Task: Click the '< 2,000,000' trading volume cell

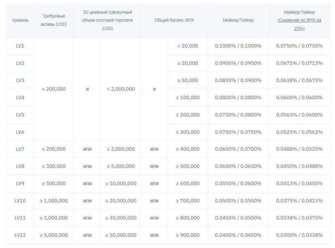Action: pos(121,89)
